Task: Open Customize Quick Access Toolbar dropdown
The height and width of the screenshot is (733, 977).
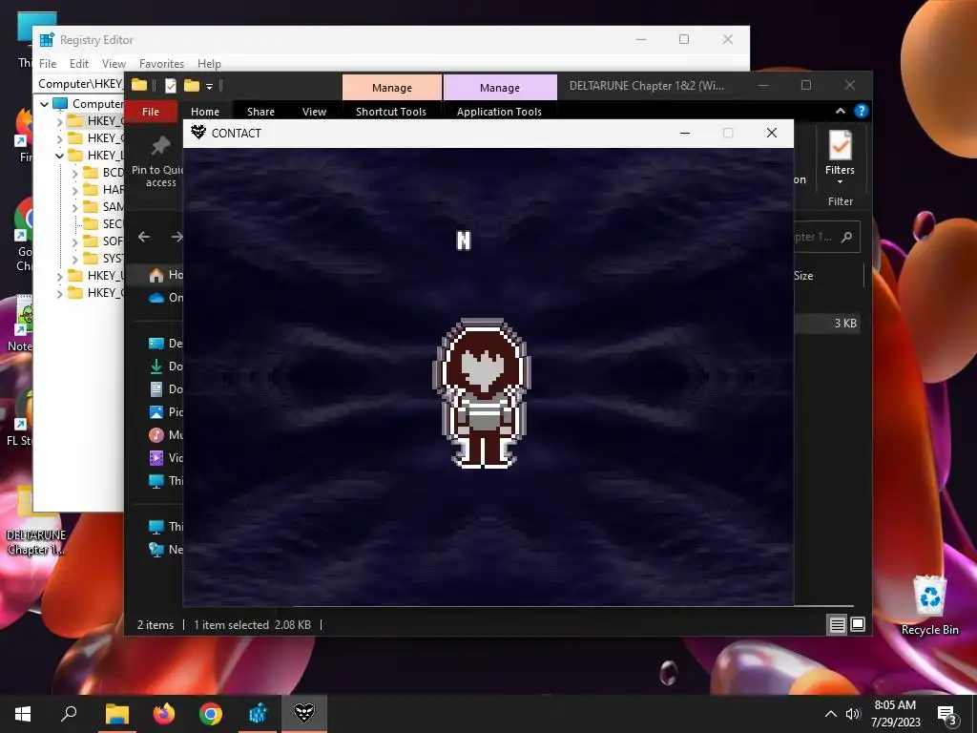Action: (x=209, y=86)
